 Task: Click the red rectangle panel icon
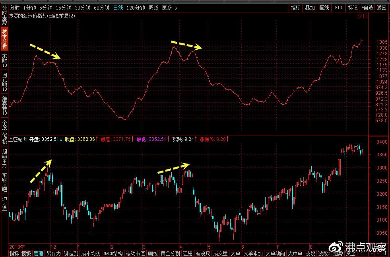click(x=365, y=16)
